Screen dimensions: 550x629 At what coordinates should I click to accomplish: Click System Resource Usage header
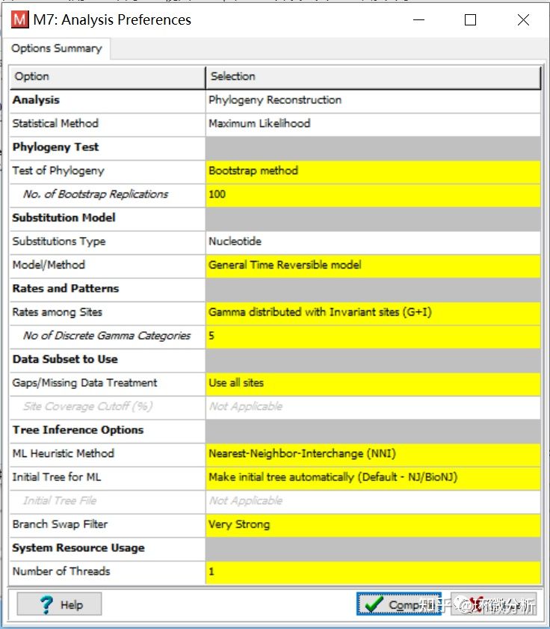(x=78, y=548)
